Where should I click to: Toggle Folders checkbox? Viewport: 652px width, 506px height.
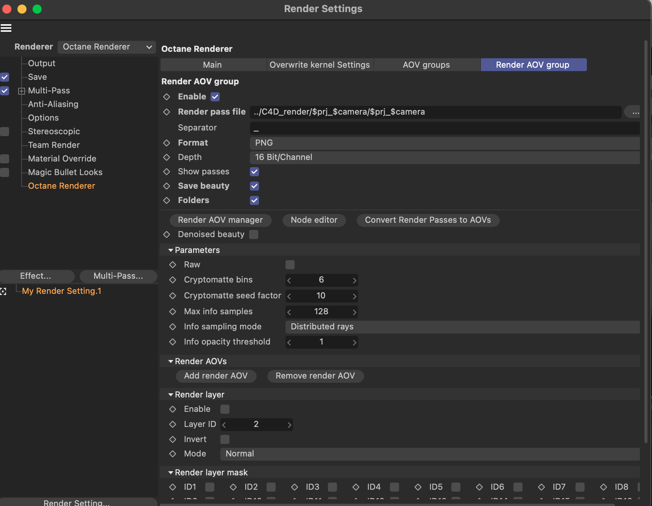(x=254, y=200)
